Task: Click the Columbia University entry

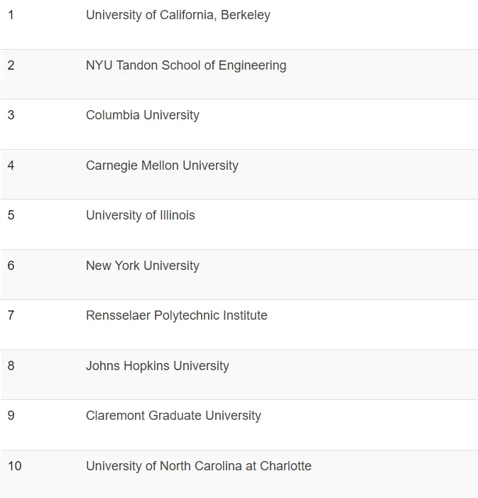Action: pyautogui.click(x=143, y=115)
